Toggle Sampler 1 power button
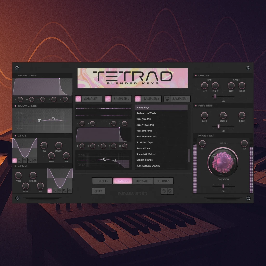 (78, 99)
